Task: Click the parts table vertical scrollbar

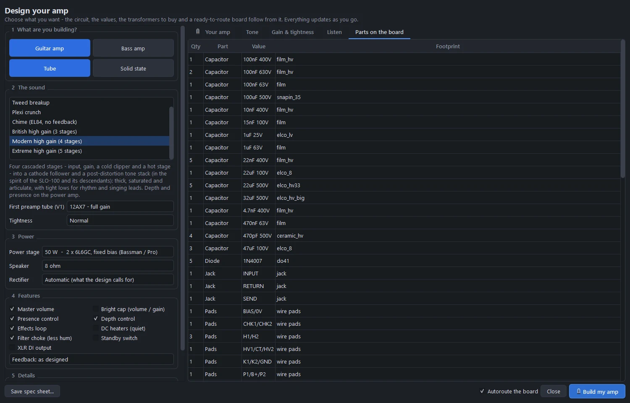Action: [623, 109]
